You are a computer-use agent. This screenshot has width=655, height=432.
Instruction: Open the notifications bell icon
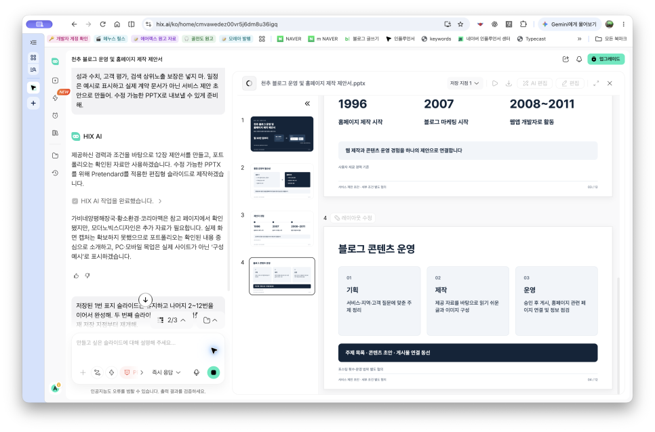[579, 59]
